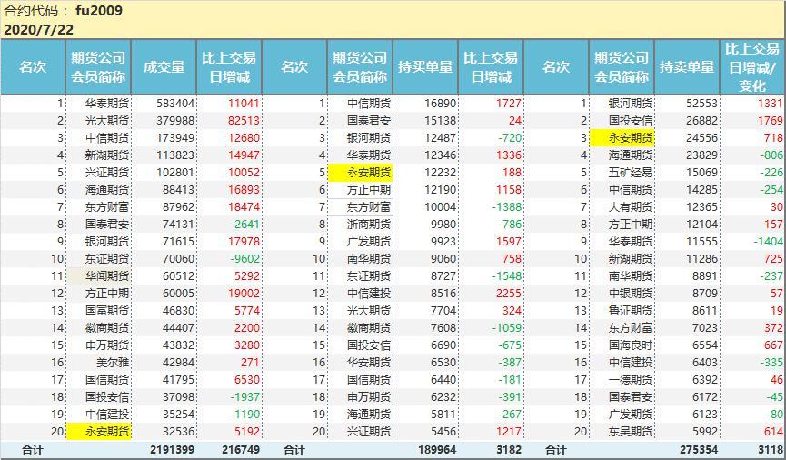The image size is (786, 460).
Task: Click the 浙商期货 company cell
Action: pos(368,225)
